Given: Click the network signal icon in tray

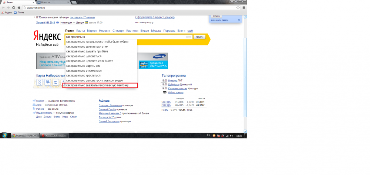Looking at the screenshot, I should (227, 135).
